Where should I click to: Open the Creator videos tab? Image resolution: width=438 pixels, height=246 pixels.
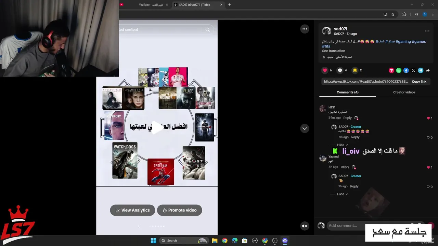pyautogui.click(x=404, y=92)
